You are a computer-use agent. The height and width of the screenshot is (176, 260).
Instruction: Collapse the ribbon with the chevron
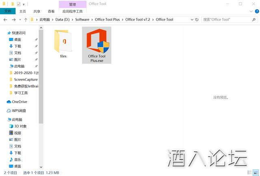point(251,11)
